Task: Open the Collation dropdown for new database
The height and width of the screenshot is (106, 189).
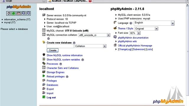Action: 90,46
